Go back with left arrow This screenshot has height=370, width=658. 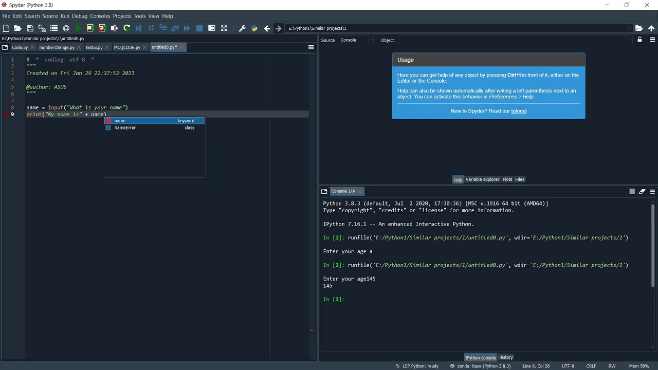click(x=267, y=28)
